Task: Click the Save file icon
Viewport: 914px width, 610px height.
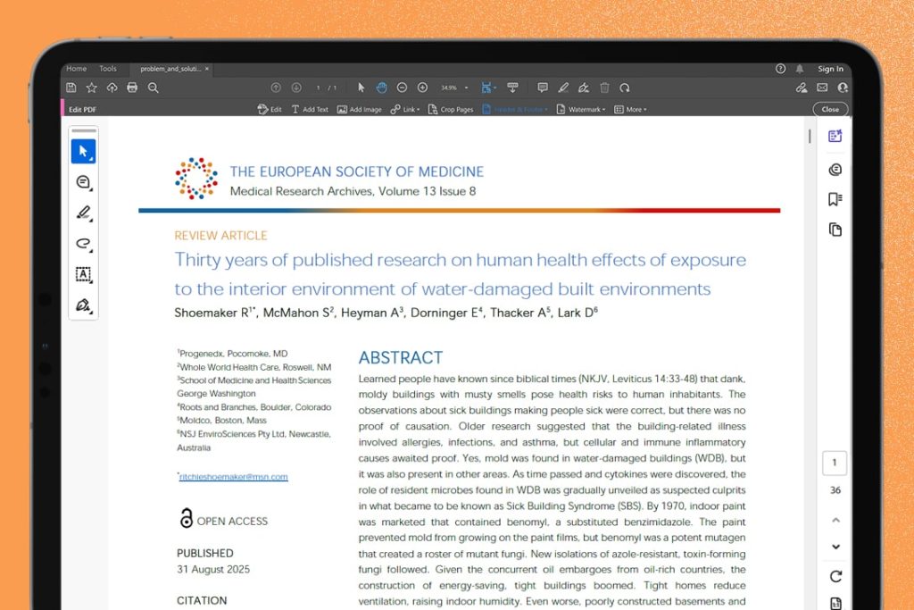Action: [x=71, y=88]
